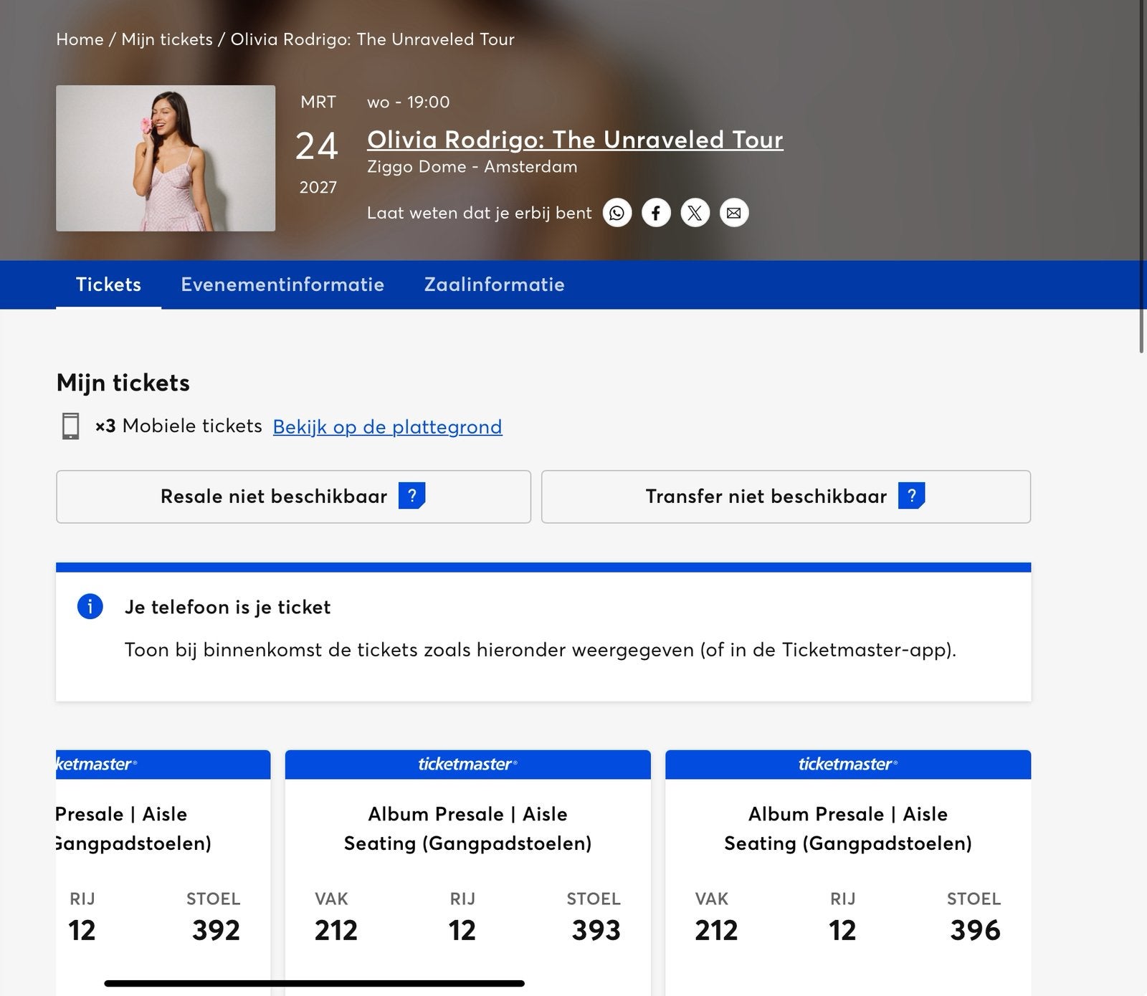Viewport: 1147px width, 996px height.
Task: Switch to Evenementinformatie tab
Action: click(x=282, y=284)
